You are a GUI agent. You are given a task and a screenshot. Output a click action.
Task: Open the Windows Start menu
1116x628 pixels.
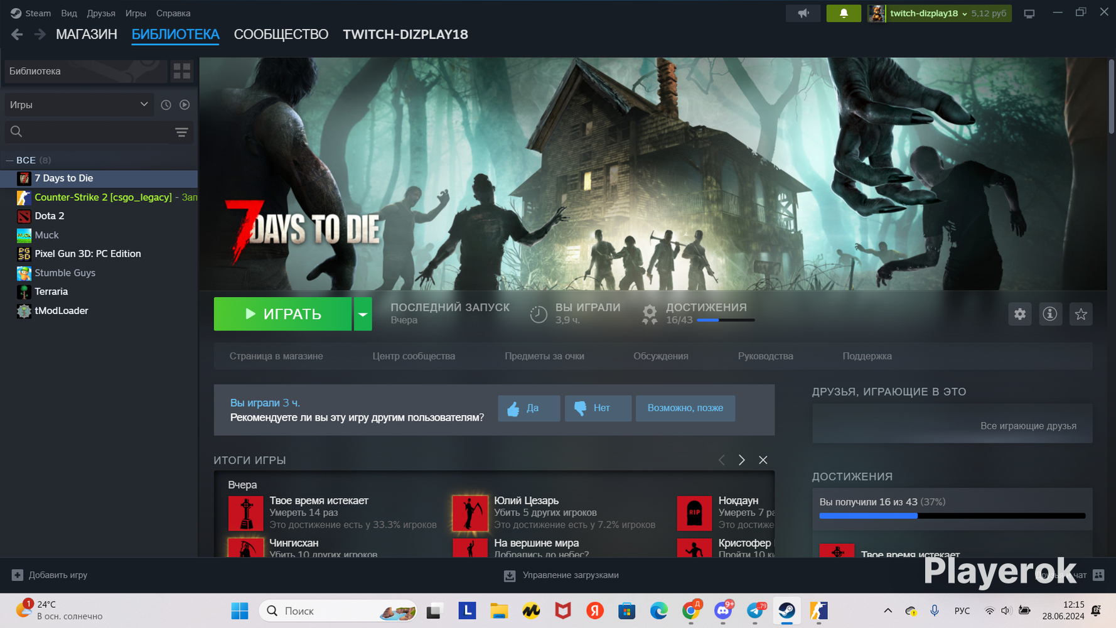click(240, 611)
